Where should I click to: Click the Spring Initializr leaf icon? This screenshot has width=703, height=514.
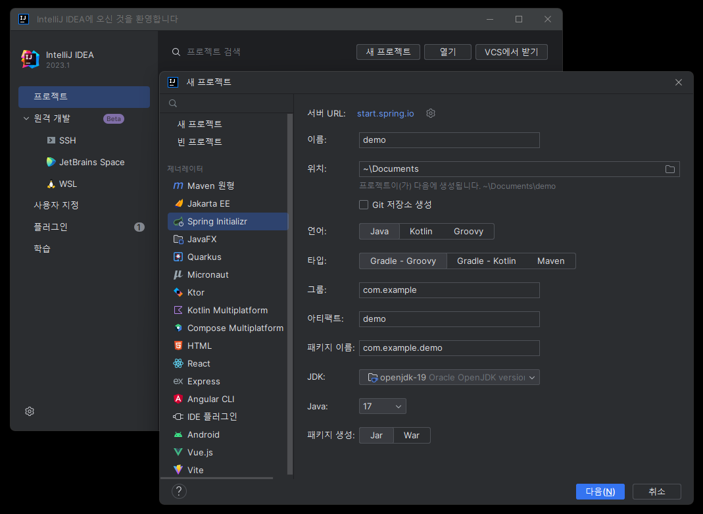[x=178, y=222]
